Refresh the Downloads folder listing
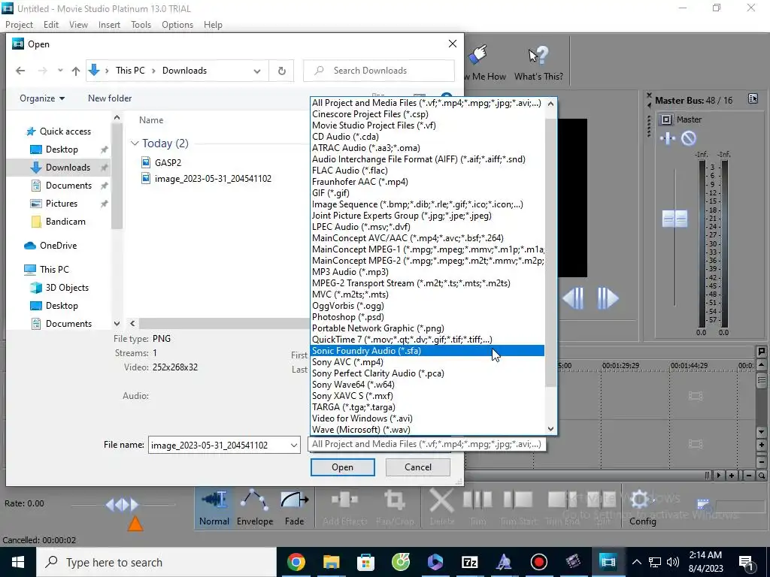Viewport: 770px width, 577px height. [281, 71]
